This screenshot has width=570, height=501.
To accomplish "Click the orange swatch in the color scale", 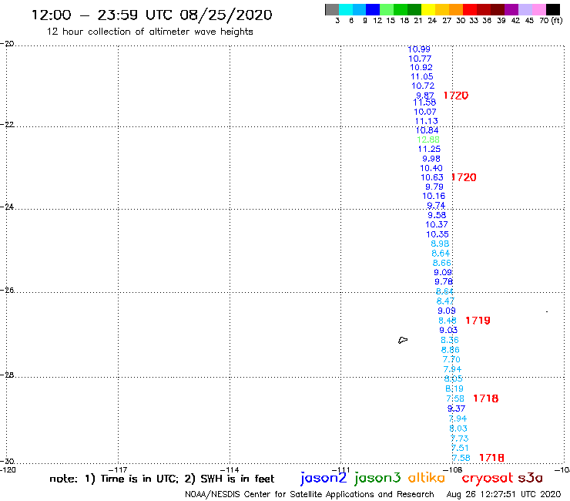I will (455, 9).
